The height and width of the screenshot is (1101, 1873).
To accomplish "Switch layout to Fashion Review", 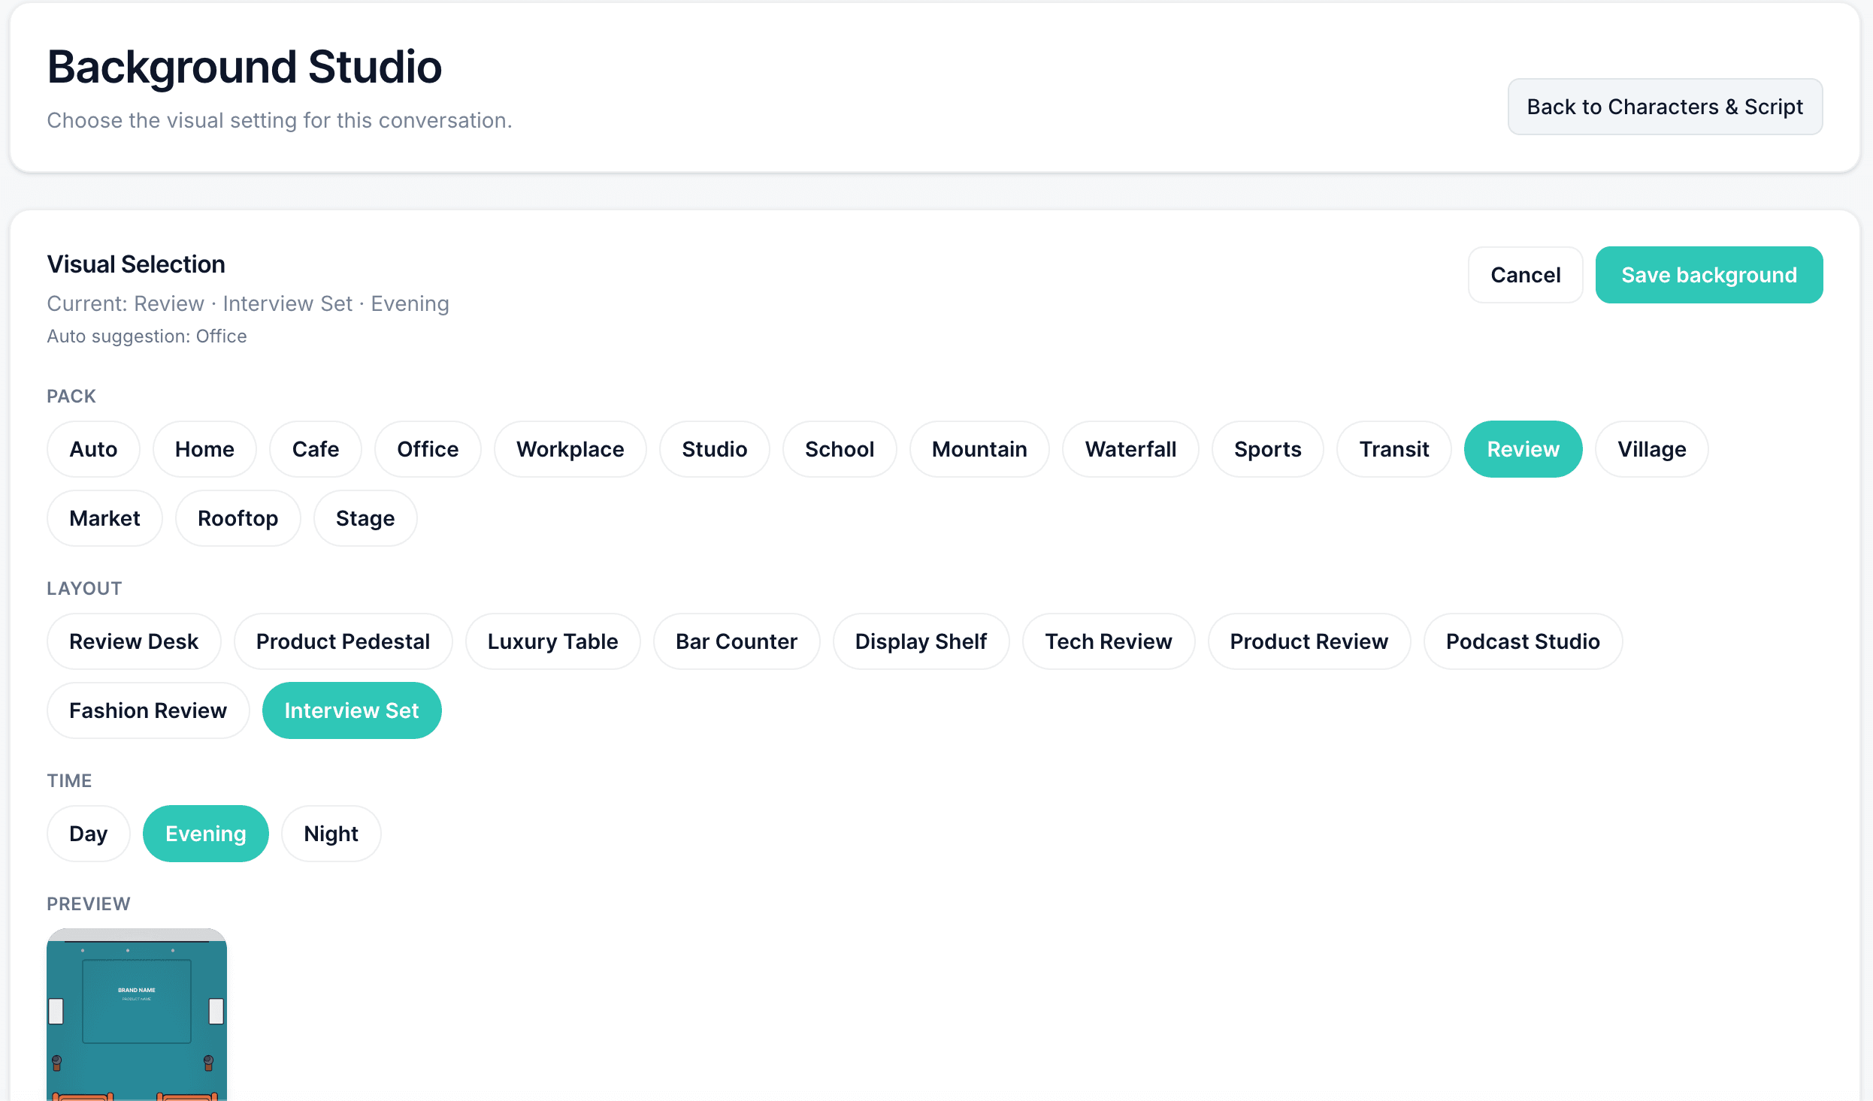I will tap(148, 710).
